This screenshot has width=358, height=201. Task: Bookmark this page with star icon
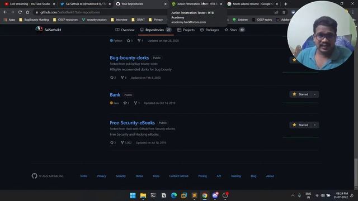(284, 12)
